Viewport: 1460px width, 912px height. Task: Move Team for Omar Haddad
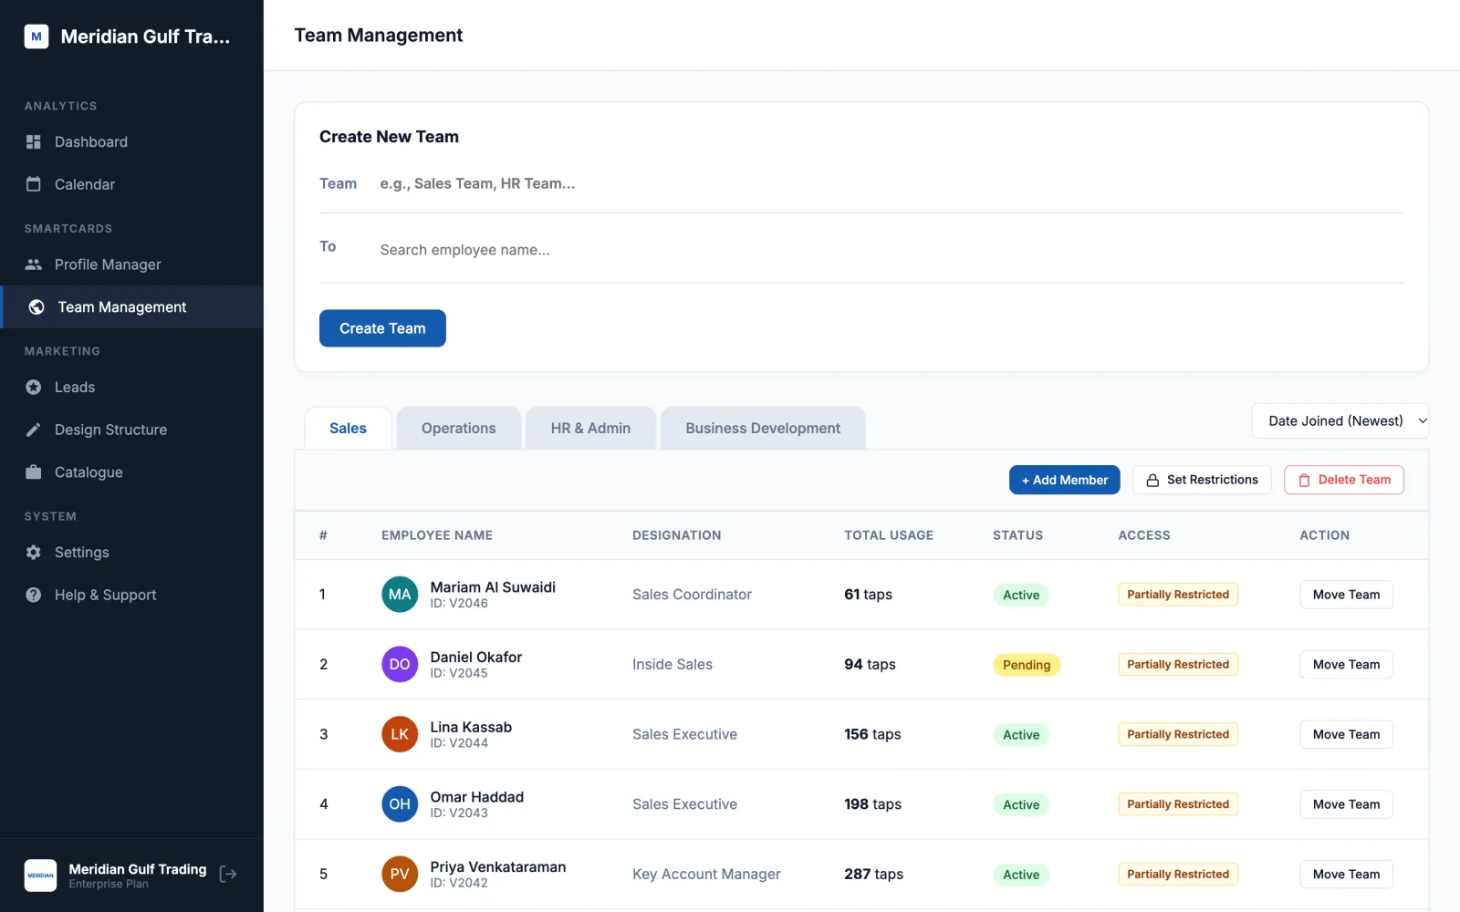1346,804
